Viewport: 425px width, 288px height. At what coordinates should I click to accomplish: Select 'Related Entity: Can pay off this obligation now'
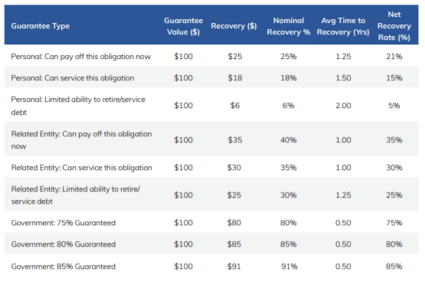81,140
